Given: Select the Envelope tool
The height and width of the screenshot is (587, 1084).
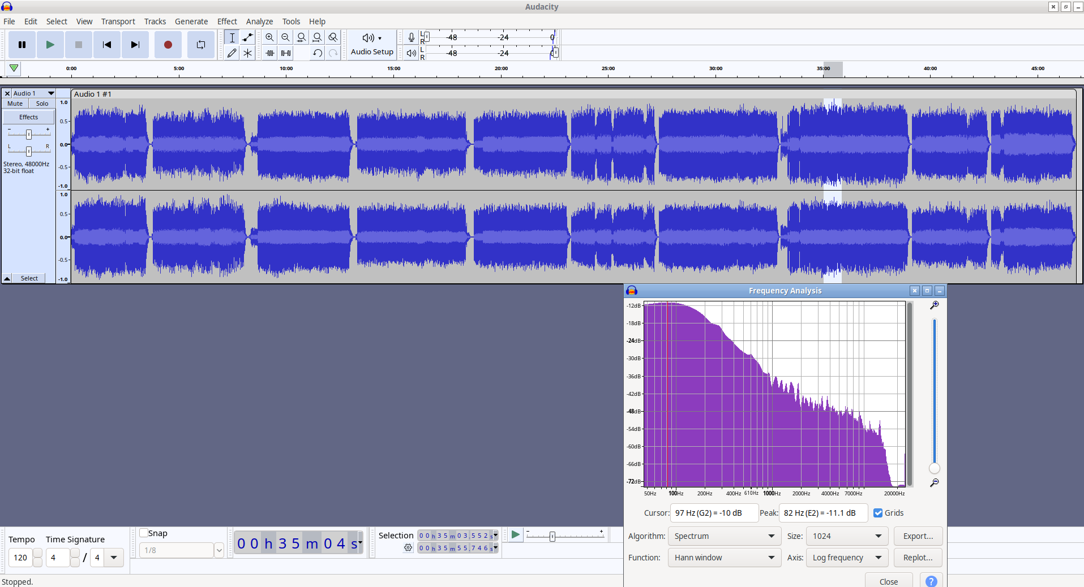Looking at the screenshot, I should point(247,37).
